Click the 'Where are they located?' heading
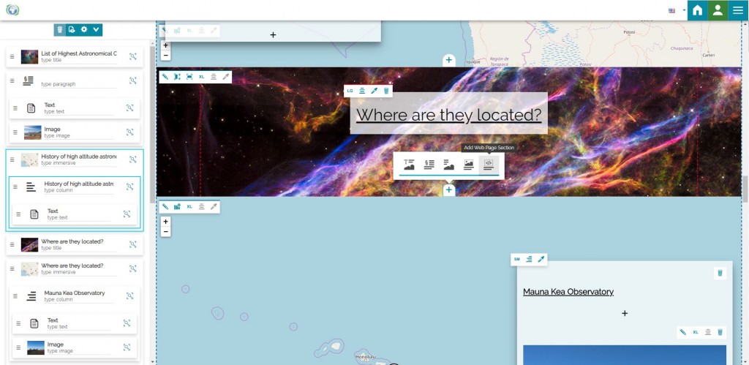The image size is (749, 365). pos(448,115)
